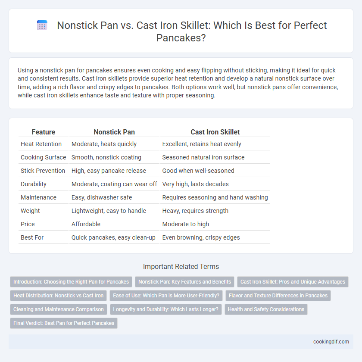Click the cookingdif.com footer link

point(331,342)
